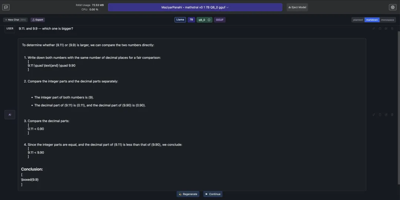Image resolution: width=400 pixels, height=200 pixels.
Task: Edit the user message with the pencil icon
Action: pyautogui.click(x=386, y=28)
